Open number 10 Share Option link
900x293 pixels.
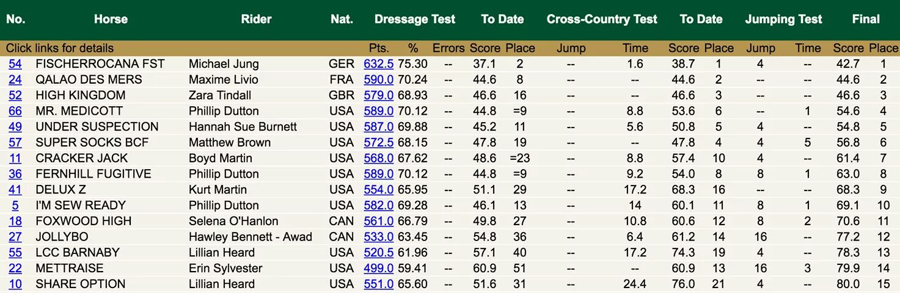point(15,284)
